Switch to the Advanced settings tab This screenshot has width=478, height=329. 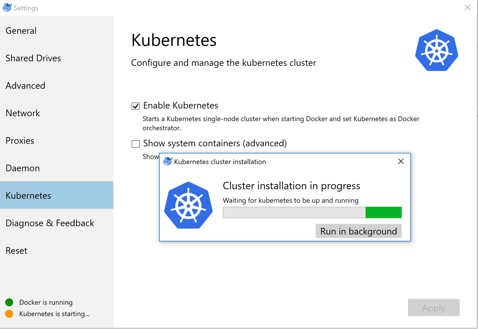57,86
